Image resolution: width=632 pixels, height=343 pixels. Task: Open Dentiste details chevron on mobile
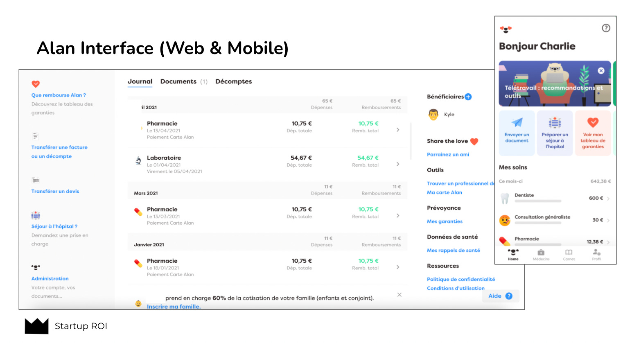(608, 199)
